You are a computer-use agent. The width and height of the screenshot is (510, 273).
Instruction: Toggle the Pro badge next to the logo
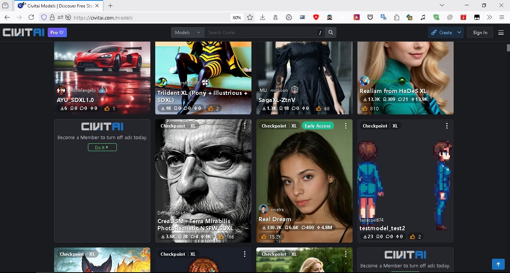point(57,32)
